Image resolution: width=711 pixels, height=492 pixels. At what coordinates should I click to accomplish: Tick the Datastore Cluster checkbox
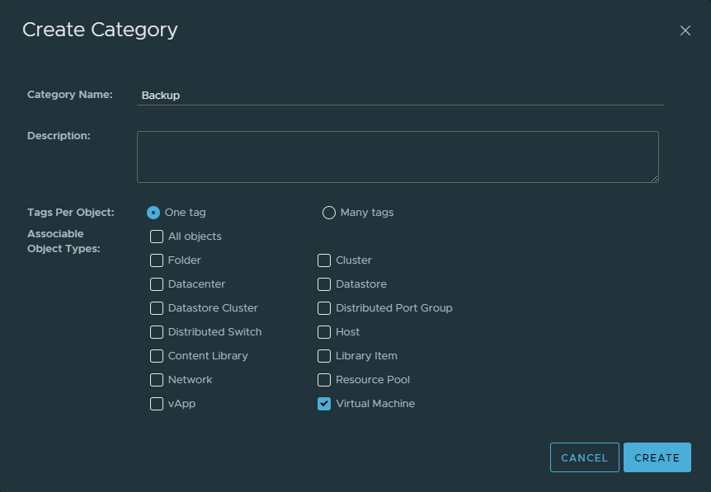157,308
